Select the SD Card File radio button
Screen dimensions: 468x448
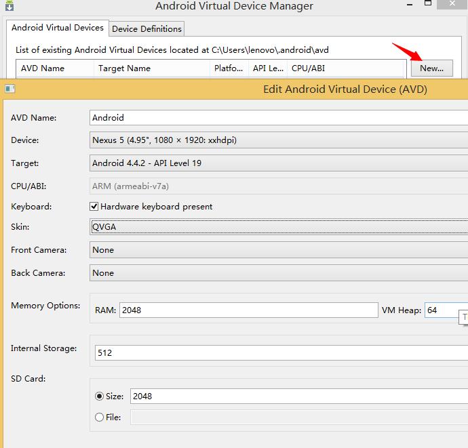pos(100,418)
